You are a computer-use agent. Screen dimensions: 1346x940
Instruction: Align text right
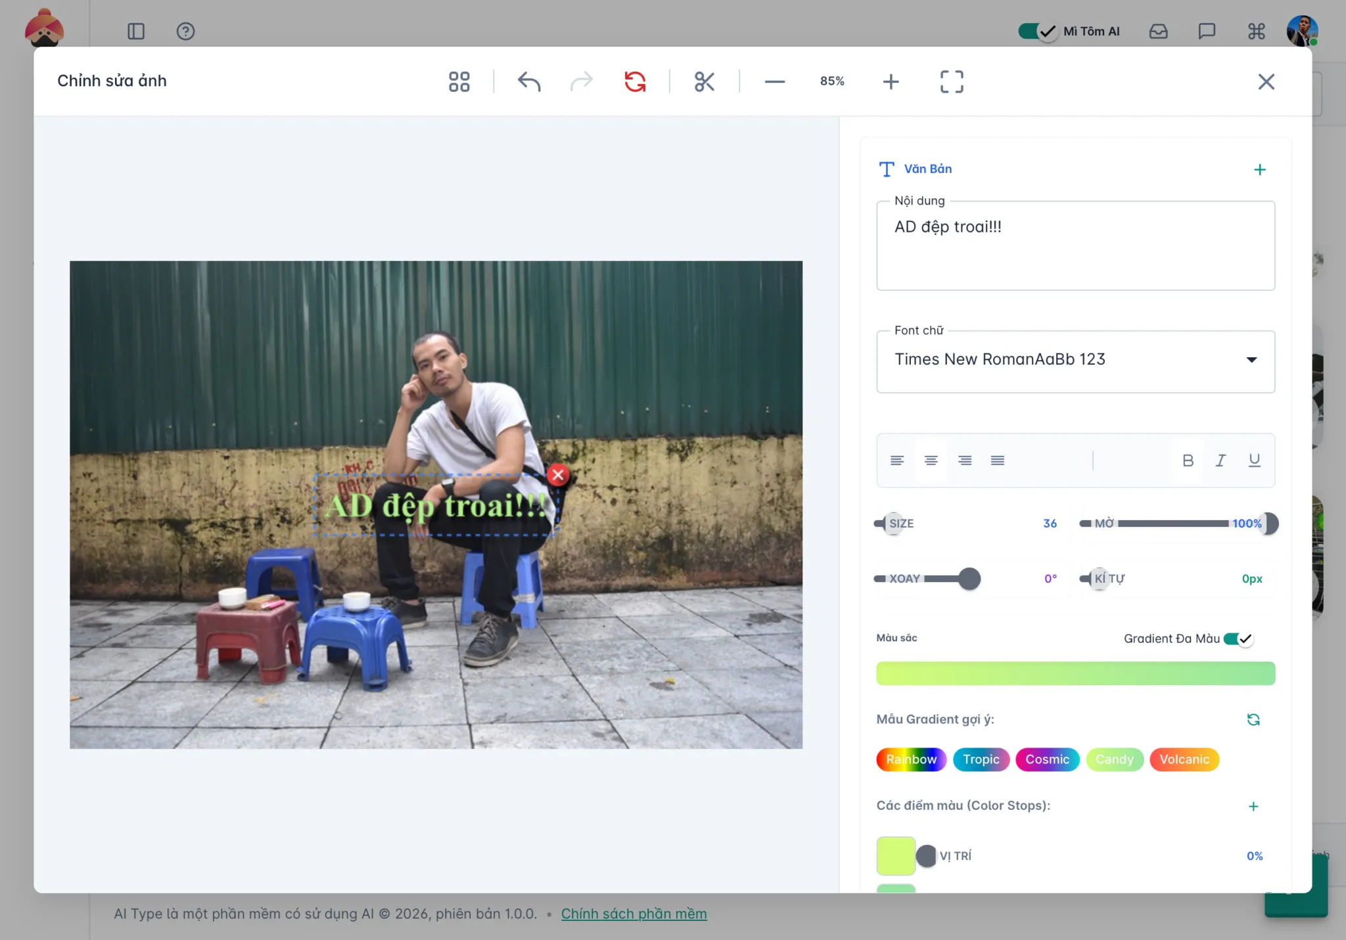964,460
